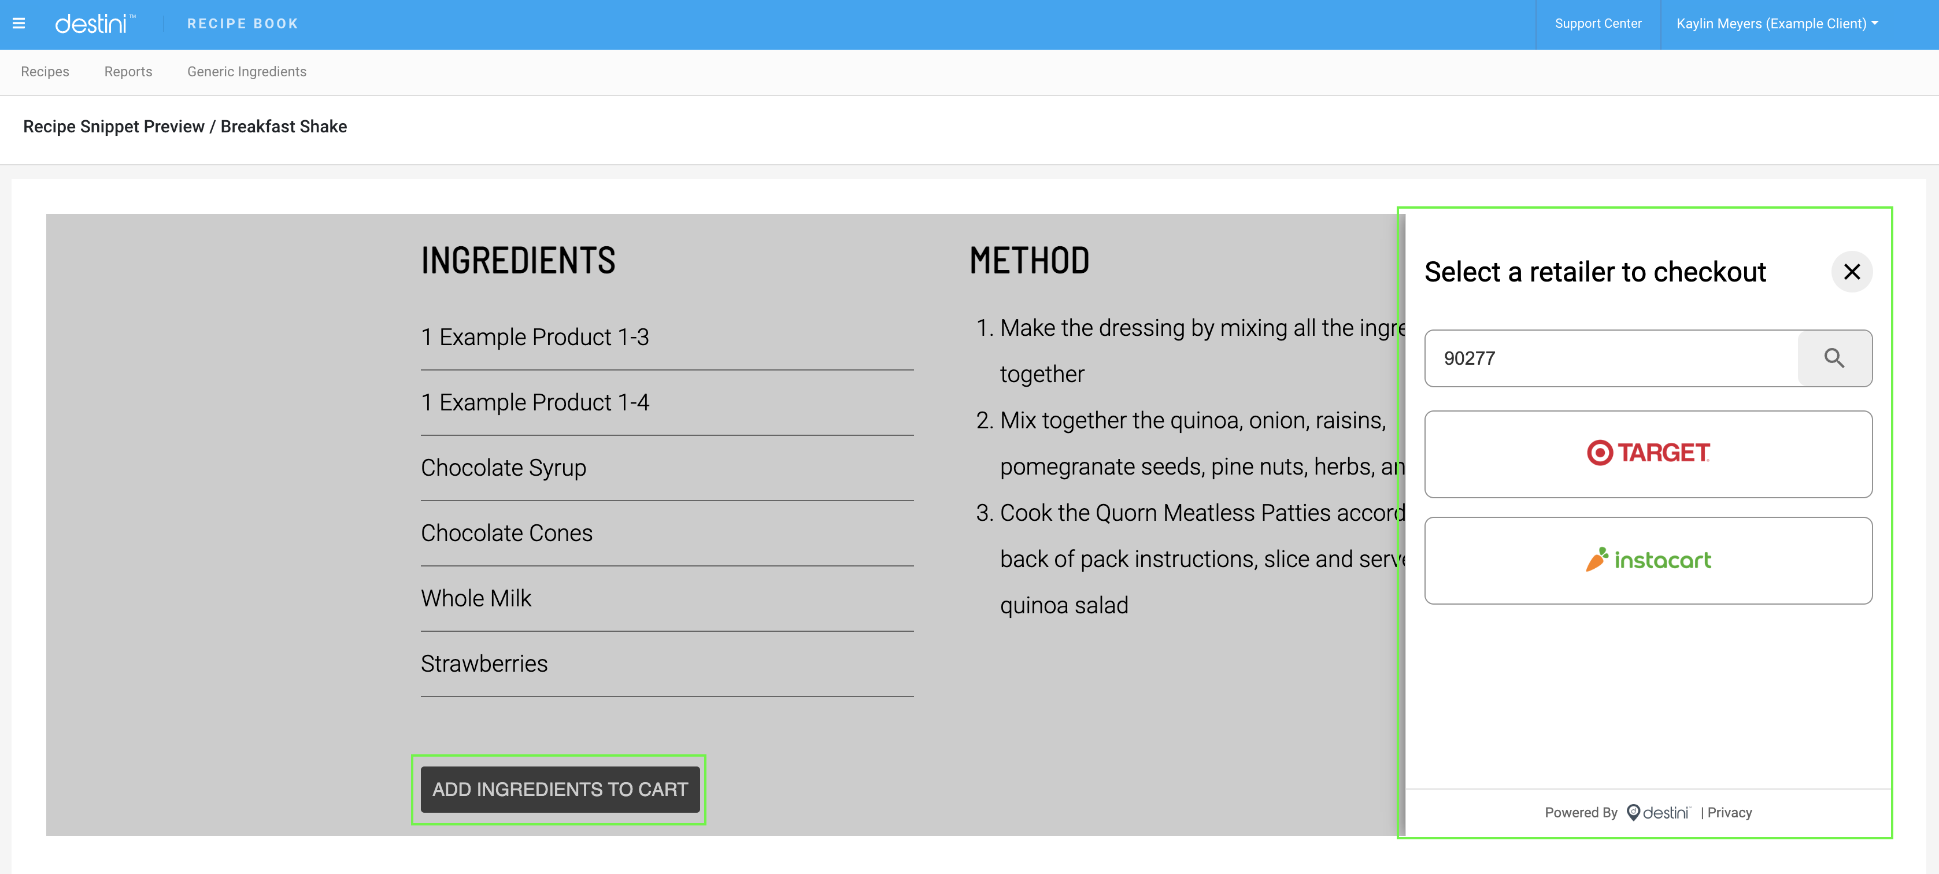Select the Strawberries ingredient entry
Viewport: 1939px width, 874px height.
click(484, 663)
